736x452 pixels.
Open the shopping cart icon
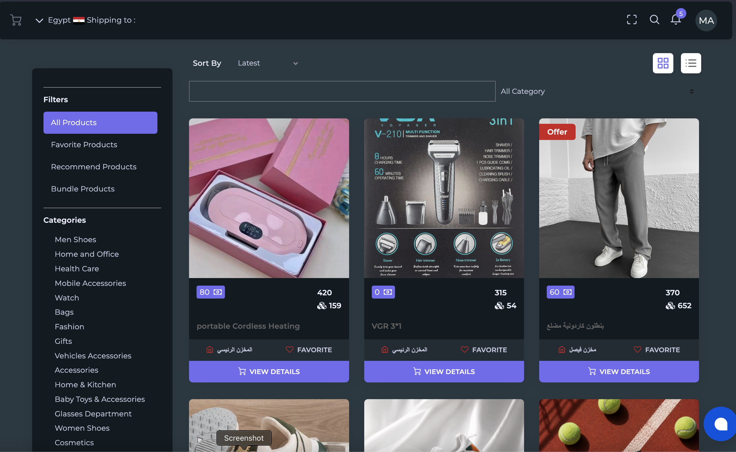[16, 20]
